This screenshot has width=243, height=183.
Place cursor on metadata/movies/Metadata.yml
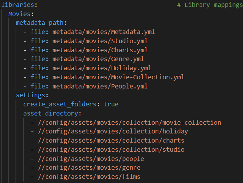click(104, 32)
